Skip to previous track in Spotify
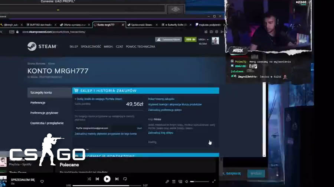This screenshot has width=334, height=187. [x=97, y=179]
